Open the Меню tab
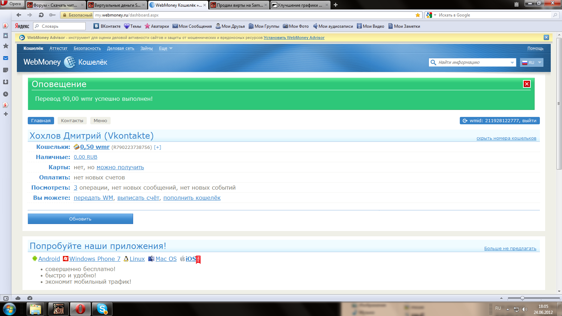The height and width of the screenshot is (316, 562). [100, 121]
